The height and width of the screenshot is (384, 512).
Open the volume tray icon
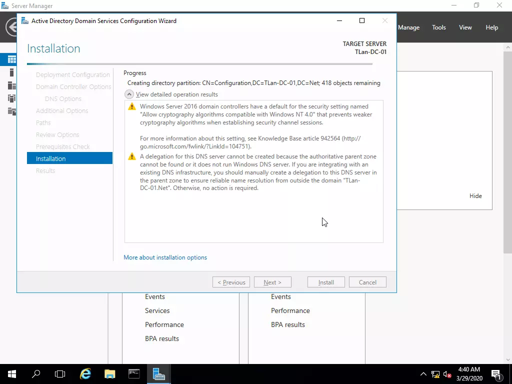[447, 374]
